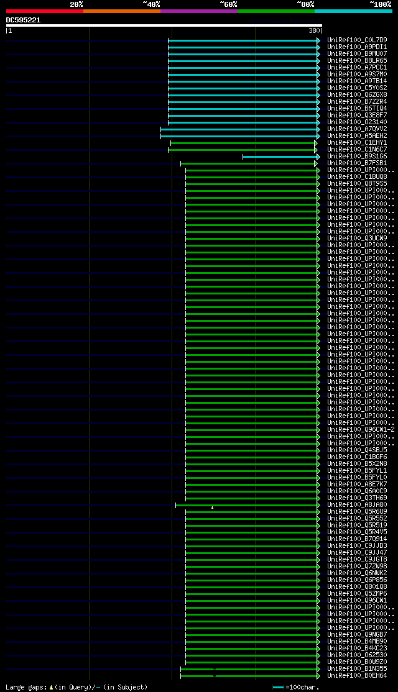Click hit label UniRef100_A8E7K7

pyautogui.click(x=358, y=485)
